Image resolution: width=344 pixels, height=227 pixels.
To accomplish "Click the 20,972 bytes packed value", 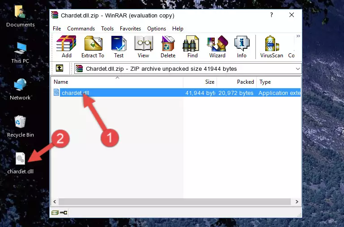I will coord(236,93).
